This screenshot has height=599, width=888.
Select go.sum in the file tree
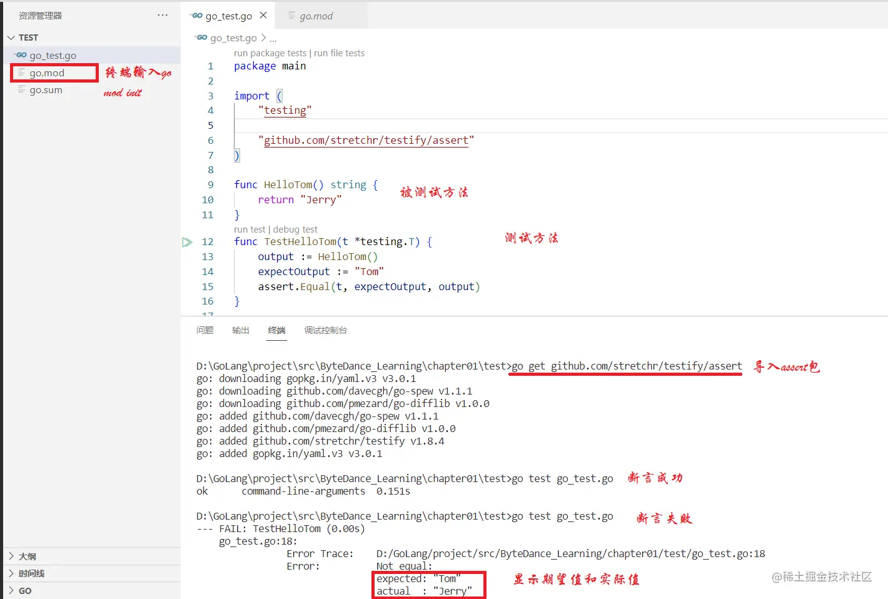[46, 90]
